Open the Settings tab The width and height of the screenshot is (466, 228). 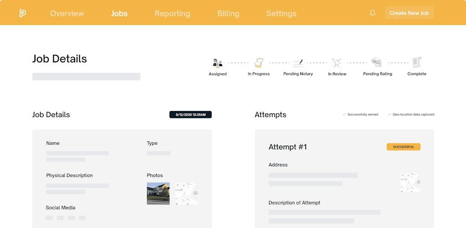tap(281, 13)
